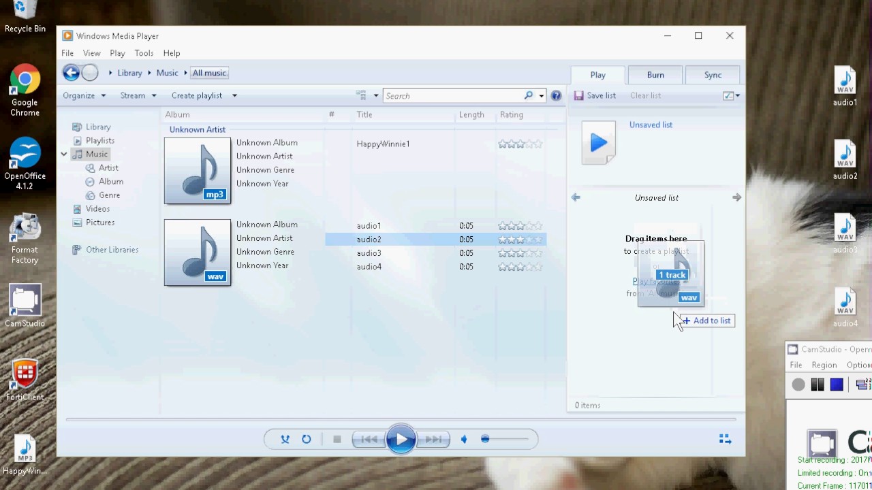Screen dimensions: 872x490
Task: Click Music breadcrumb
Action: (167, 73)
